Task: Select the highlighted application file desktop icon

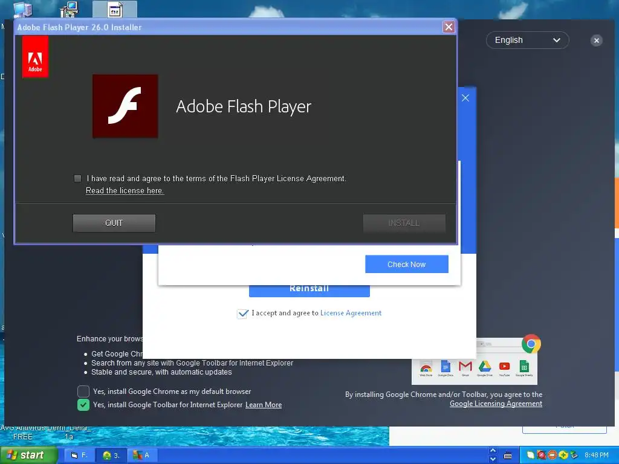Action: [115, 10]
